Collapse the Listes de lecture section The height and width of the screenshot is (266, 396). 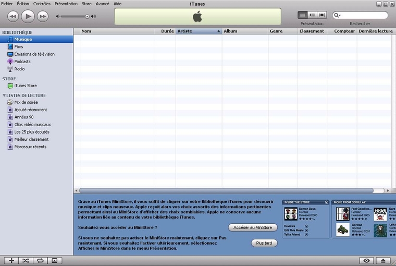4,95
